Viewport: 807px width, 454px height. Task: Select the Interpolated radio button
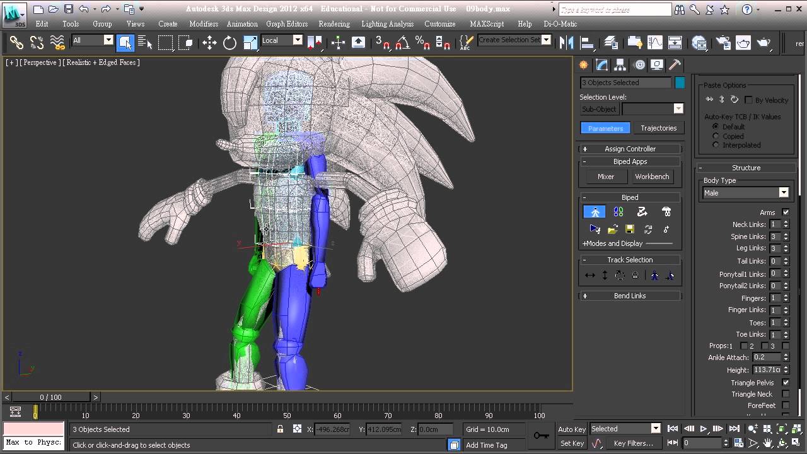716,145
